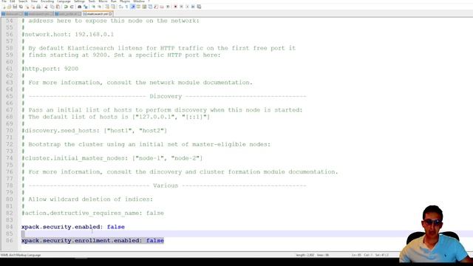Show the Document Map panel icon
Viewport: 473px width, 266px height.
pos(144,7)
